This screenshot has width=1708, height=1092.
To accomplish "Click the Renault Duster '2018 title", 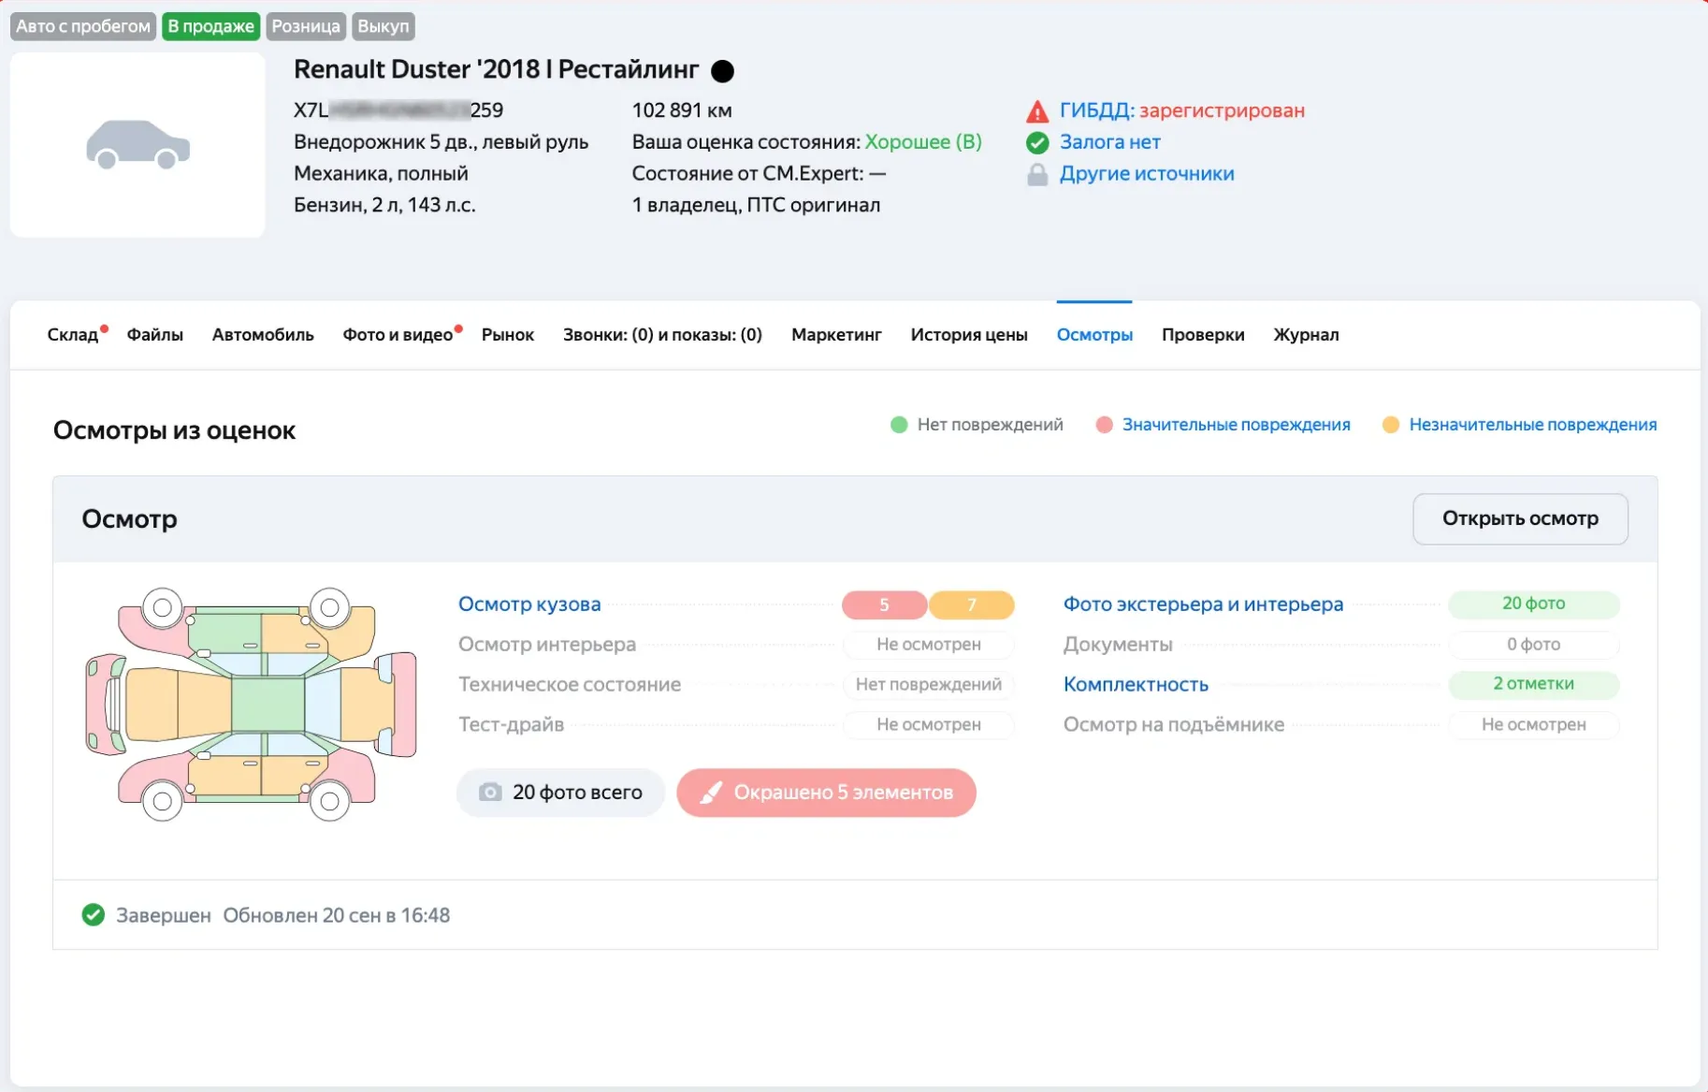I will (496, 69).
